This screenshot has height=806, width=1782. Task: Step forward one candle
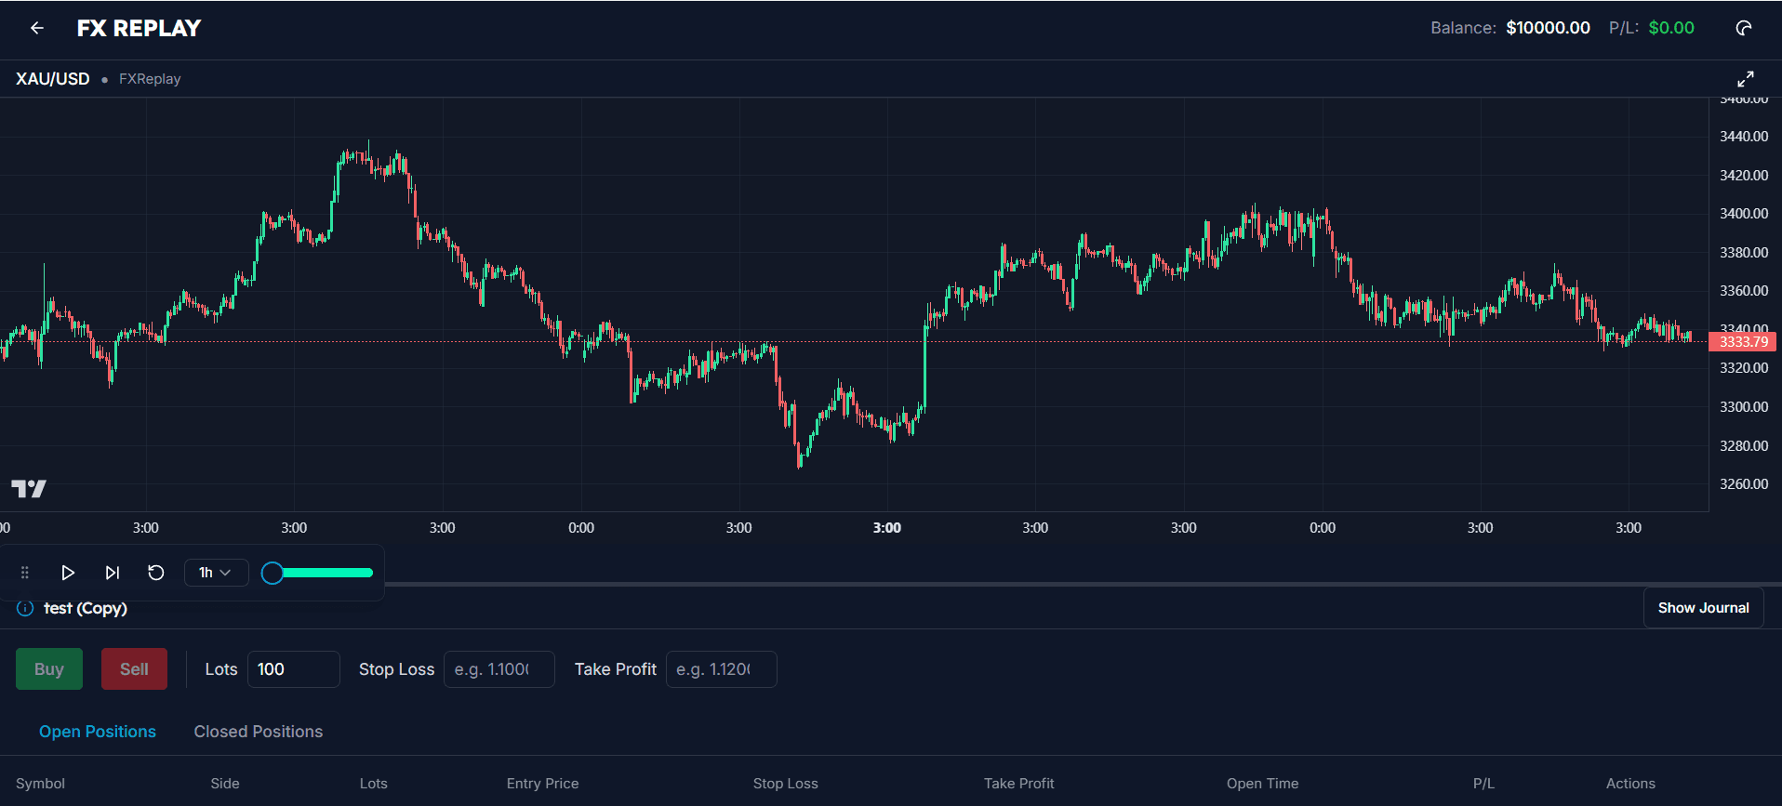pos(113,573)
